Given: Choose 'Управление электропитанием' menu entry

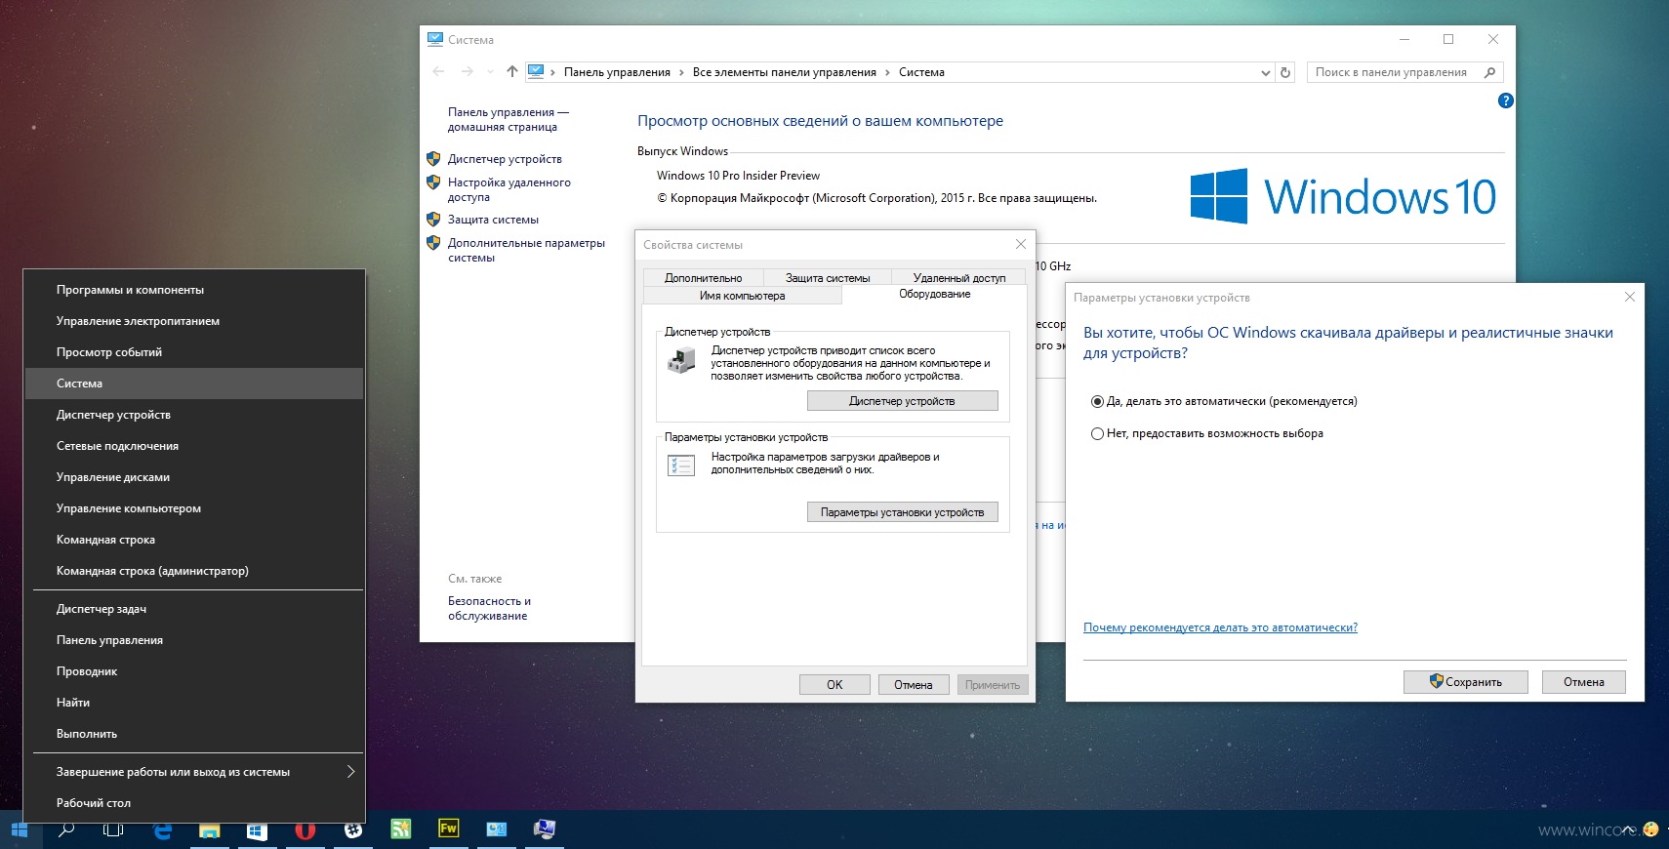Looking at the screenshot, I should click(x=194, y=321).
